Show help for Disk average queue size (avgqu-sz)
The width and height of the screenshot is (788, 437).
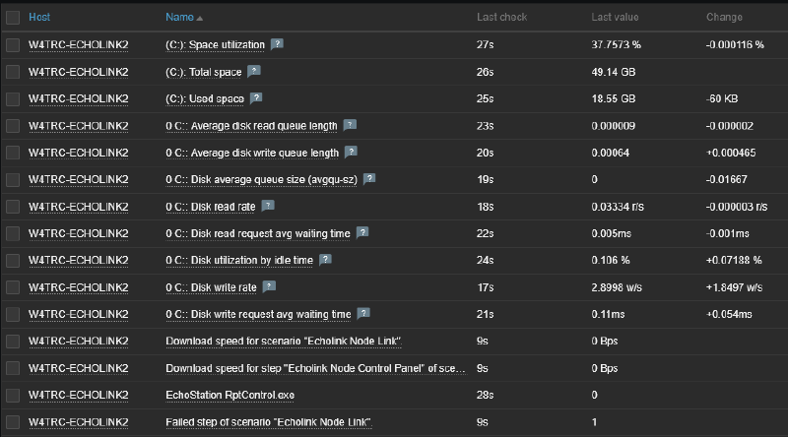click(x=369, y=179)
